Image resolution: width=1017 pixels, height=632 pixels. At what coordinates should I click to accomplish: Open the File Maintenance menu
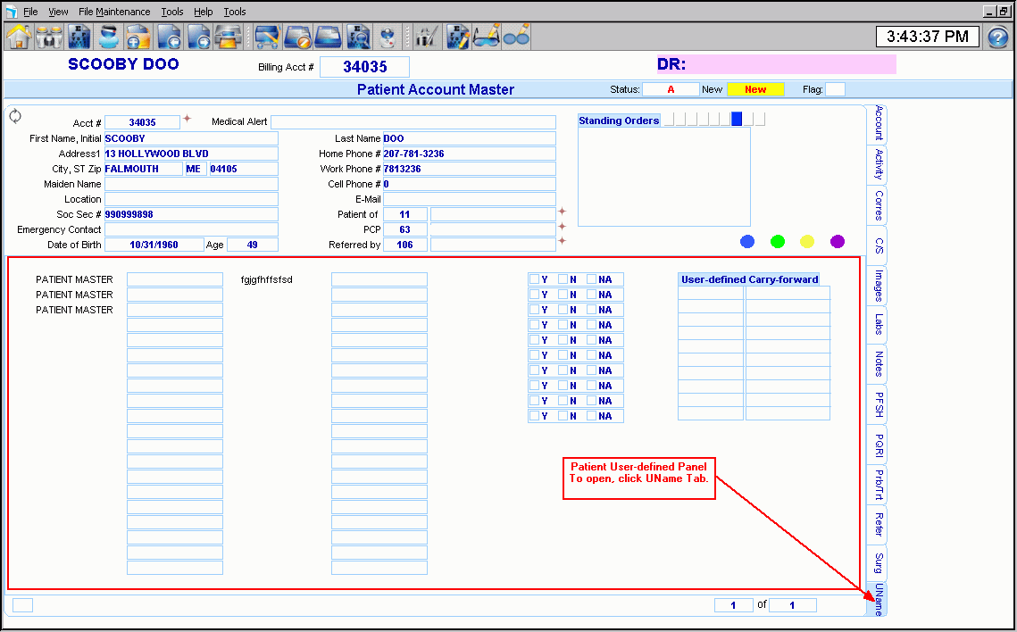point(114,12)
